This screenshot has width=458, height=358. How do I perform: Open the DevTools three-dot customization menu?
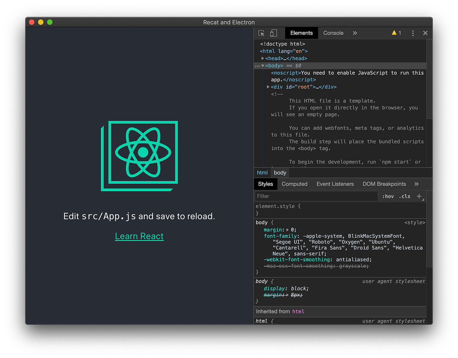click(x=413, y=33)
